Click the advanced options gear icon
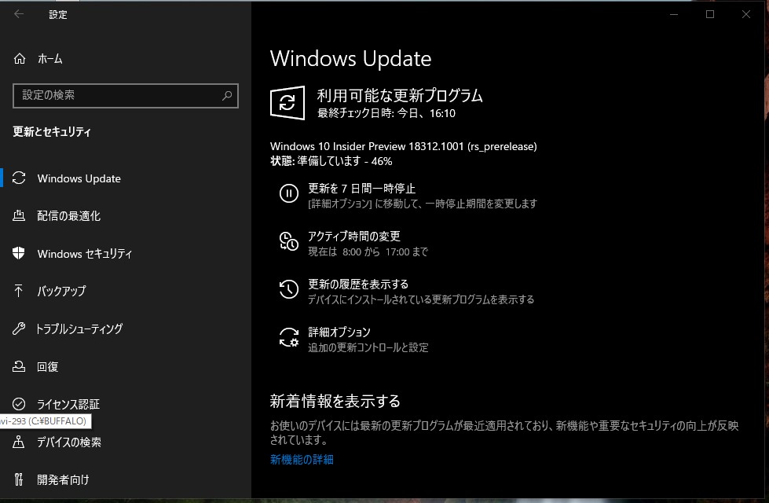Screen dimensions: 769x503 tap(288, 337)
